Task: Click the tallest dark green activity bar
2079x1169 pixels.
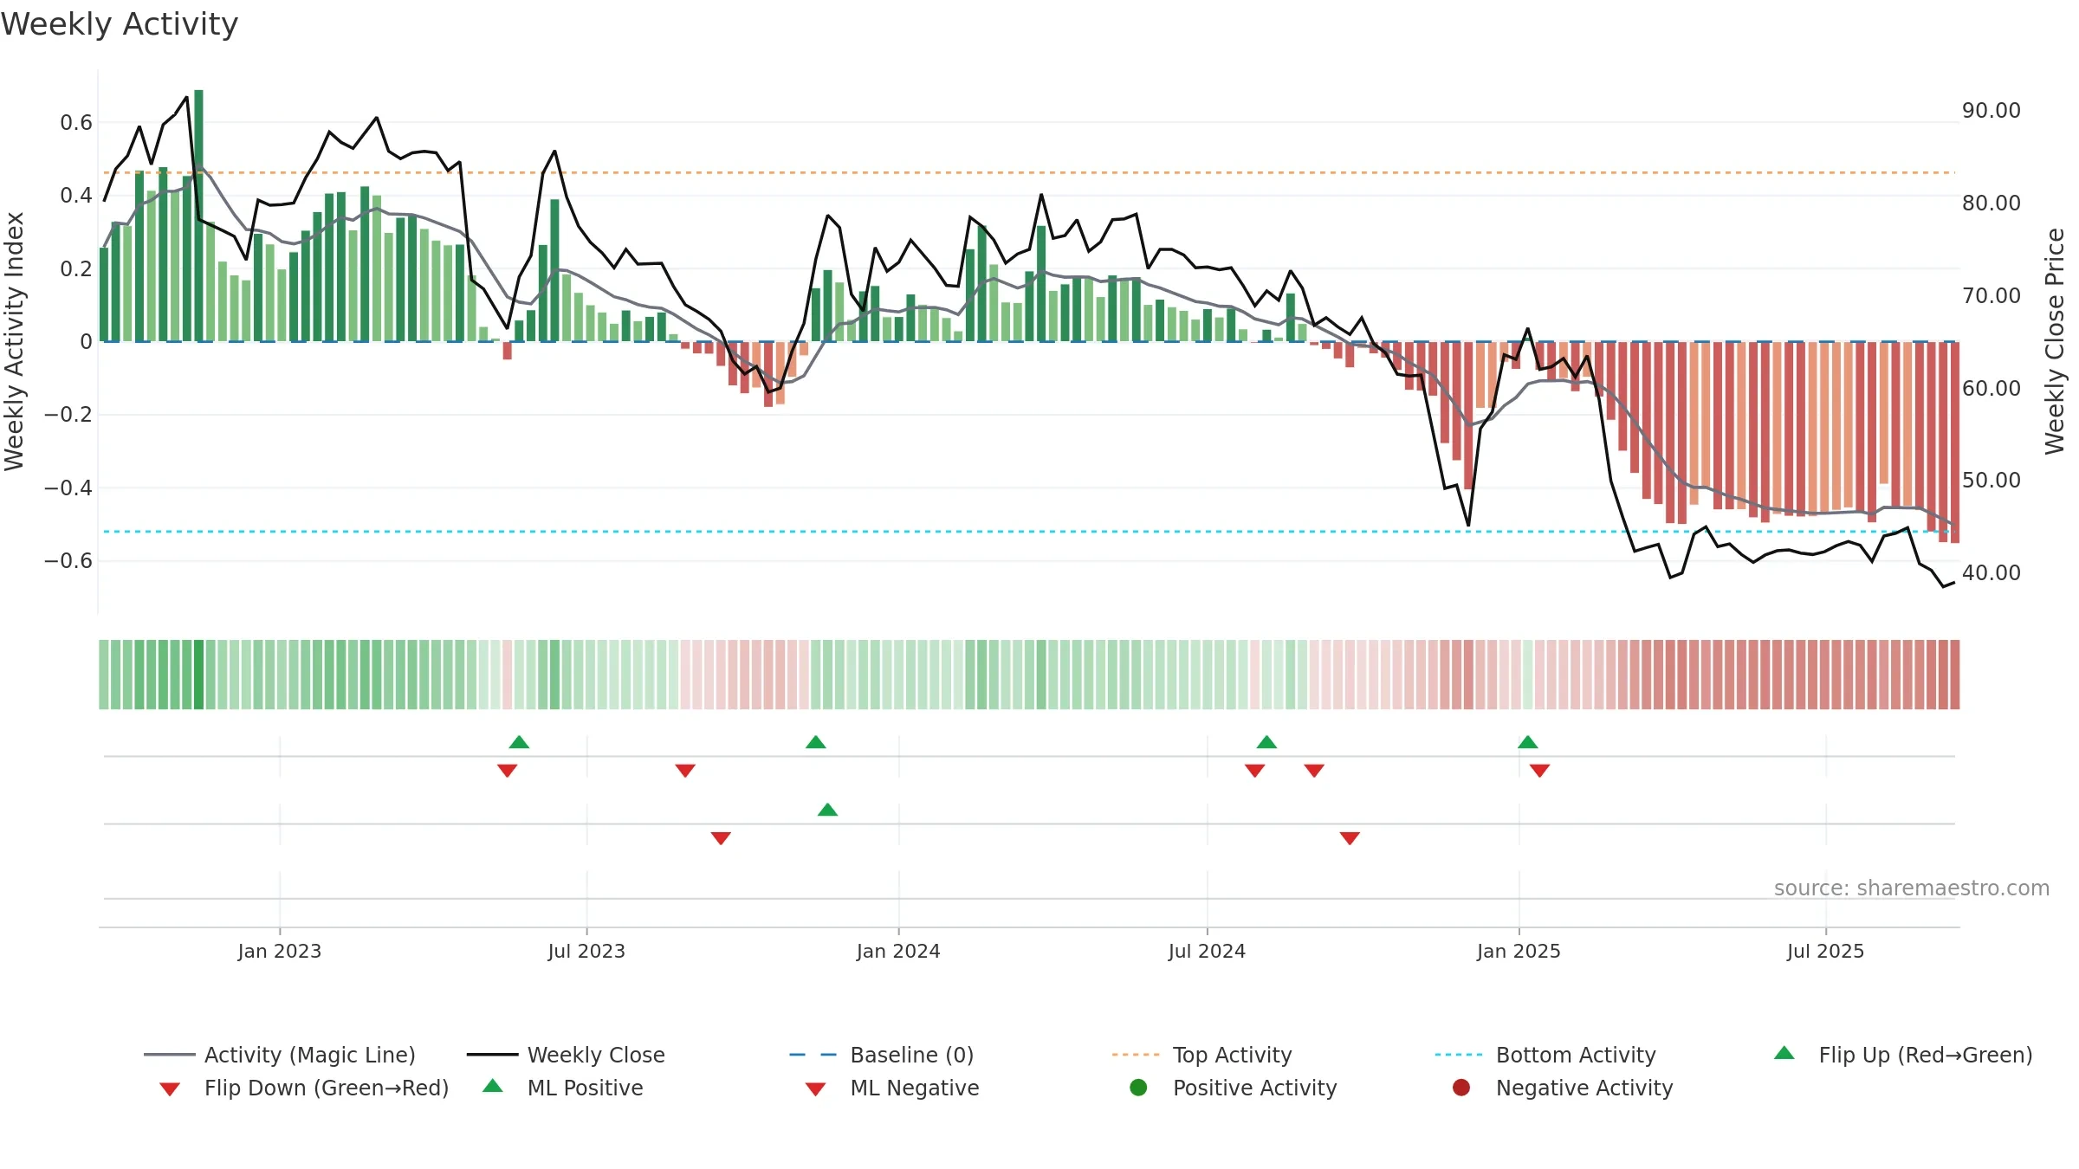Action: click(198, 216)
